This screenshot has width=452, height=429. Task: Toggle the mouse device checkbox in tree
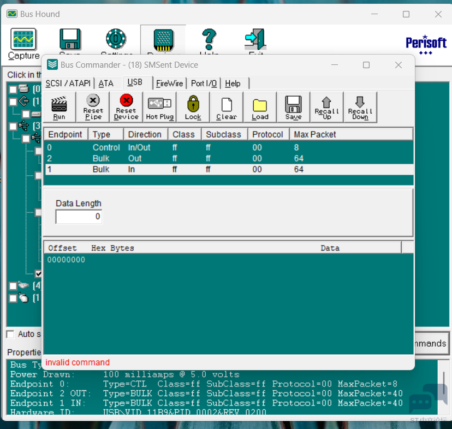point(13,298)
